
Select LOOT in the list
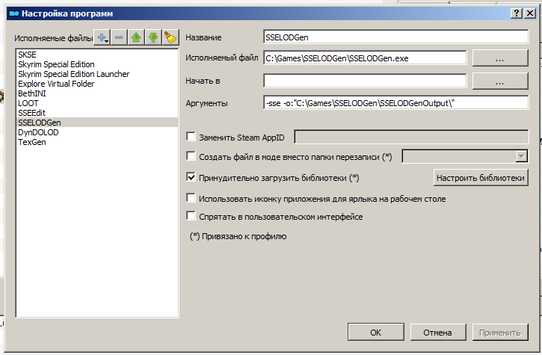97,103
